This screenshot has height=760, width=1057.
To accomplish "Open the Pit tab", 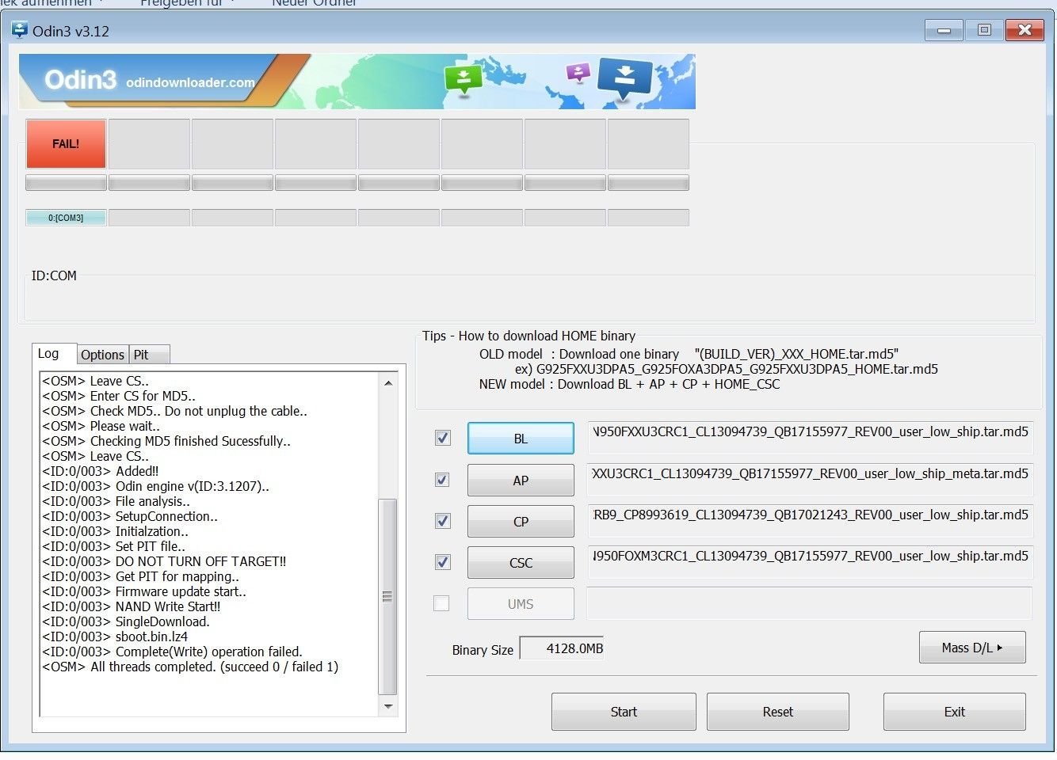I will (x=149, y=355).
